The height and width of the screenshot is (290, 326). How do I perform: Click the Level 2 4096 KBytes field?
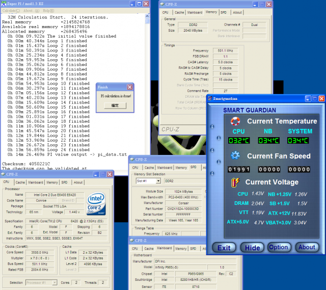(x=93, y=264)
